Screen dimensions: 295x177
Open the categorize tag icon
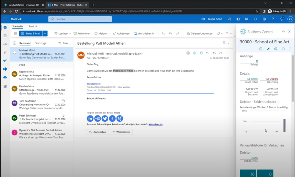(x=218, y=33)
